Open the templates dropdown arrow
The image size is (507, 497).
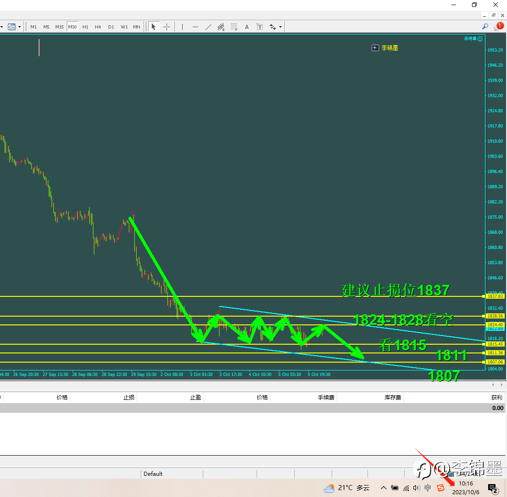19,27
